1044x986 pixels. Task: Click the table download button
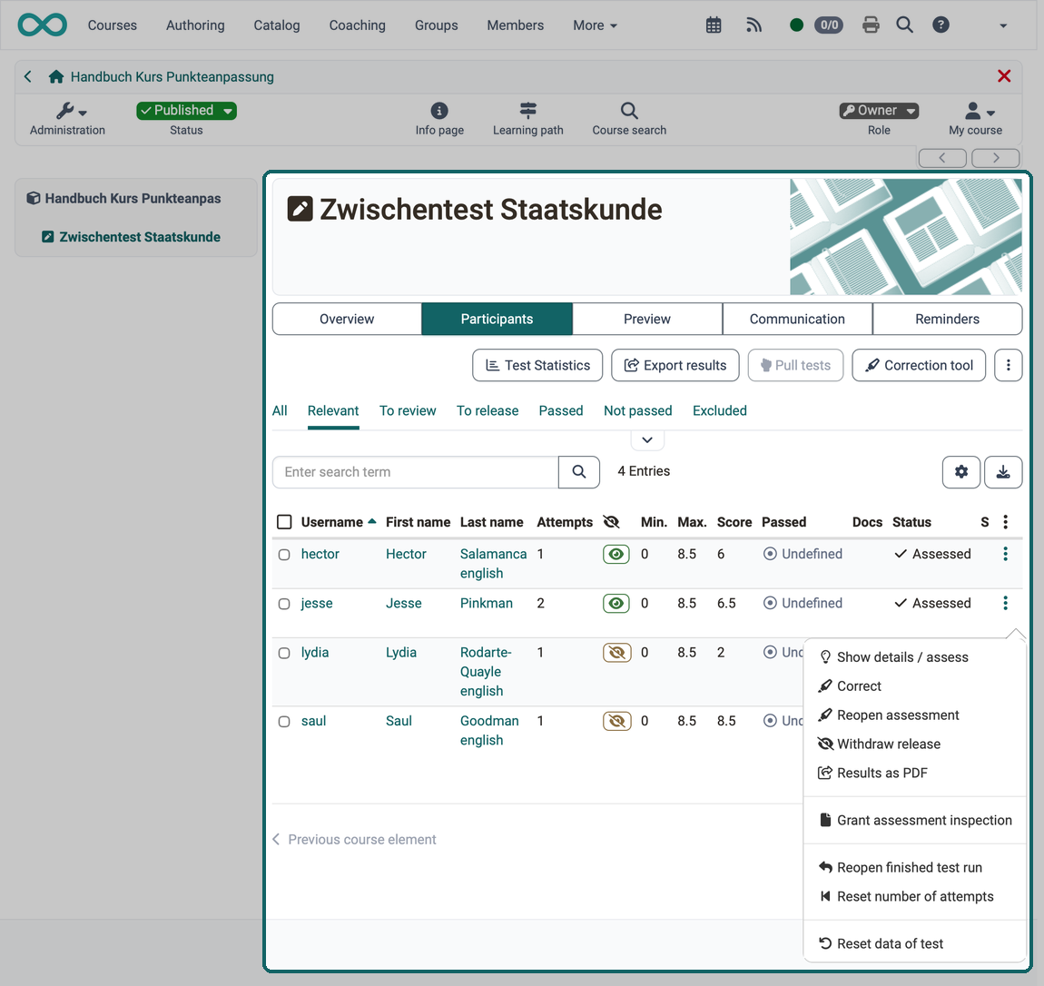pyautogui.click(x=1003, y=472)
